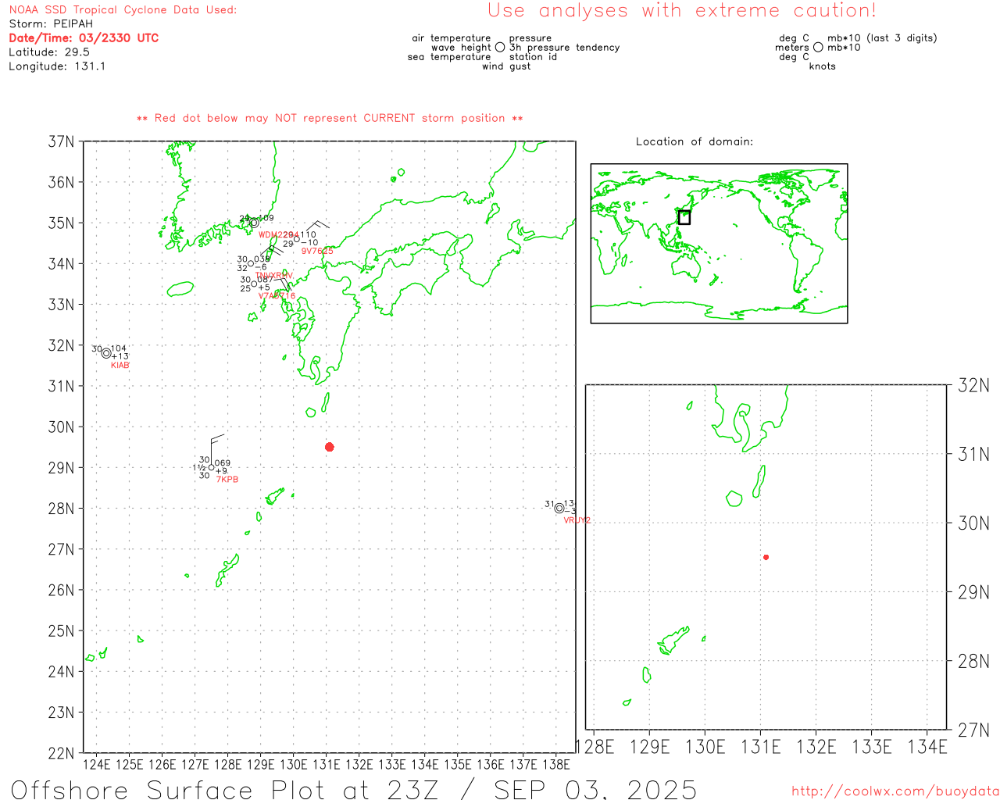1000x800 pixels.
Task: Click the 'Date/Time: 03/2330 UTC' line
Action: pos(84,38)
